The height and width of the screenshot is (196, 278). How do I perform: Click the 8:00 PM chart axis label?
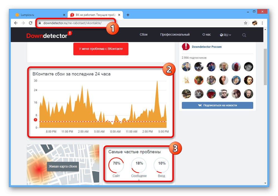point(51,132)
